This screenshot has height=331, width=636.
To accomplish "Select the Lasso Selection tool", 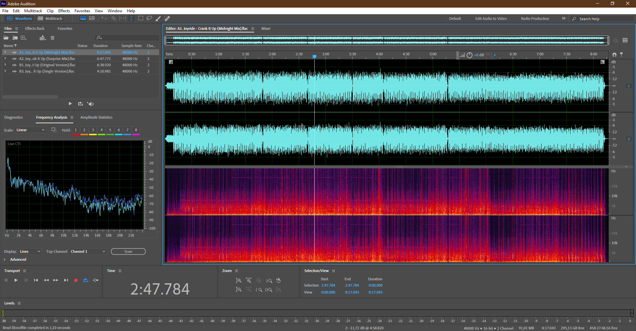I will tap(149, 19).
